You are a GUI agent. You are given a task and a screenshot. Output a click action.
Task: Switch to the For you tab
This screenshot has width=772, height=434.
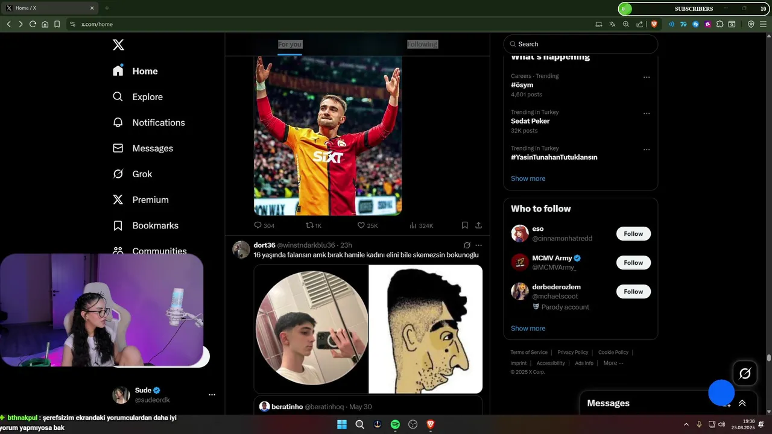point(289,44)
